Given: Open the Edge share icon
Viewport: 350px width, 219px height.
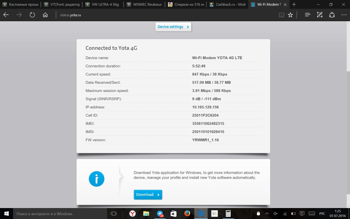Looking at the screenshot, I should tap(332, 15).
